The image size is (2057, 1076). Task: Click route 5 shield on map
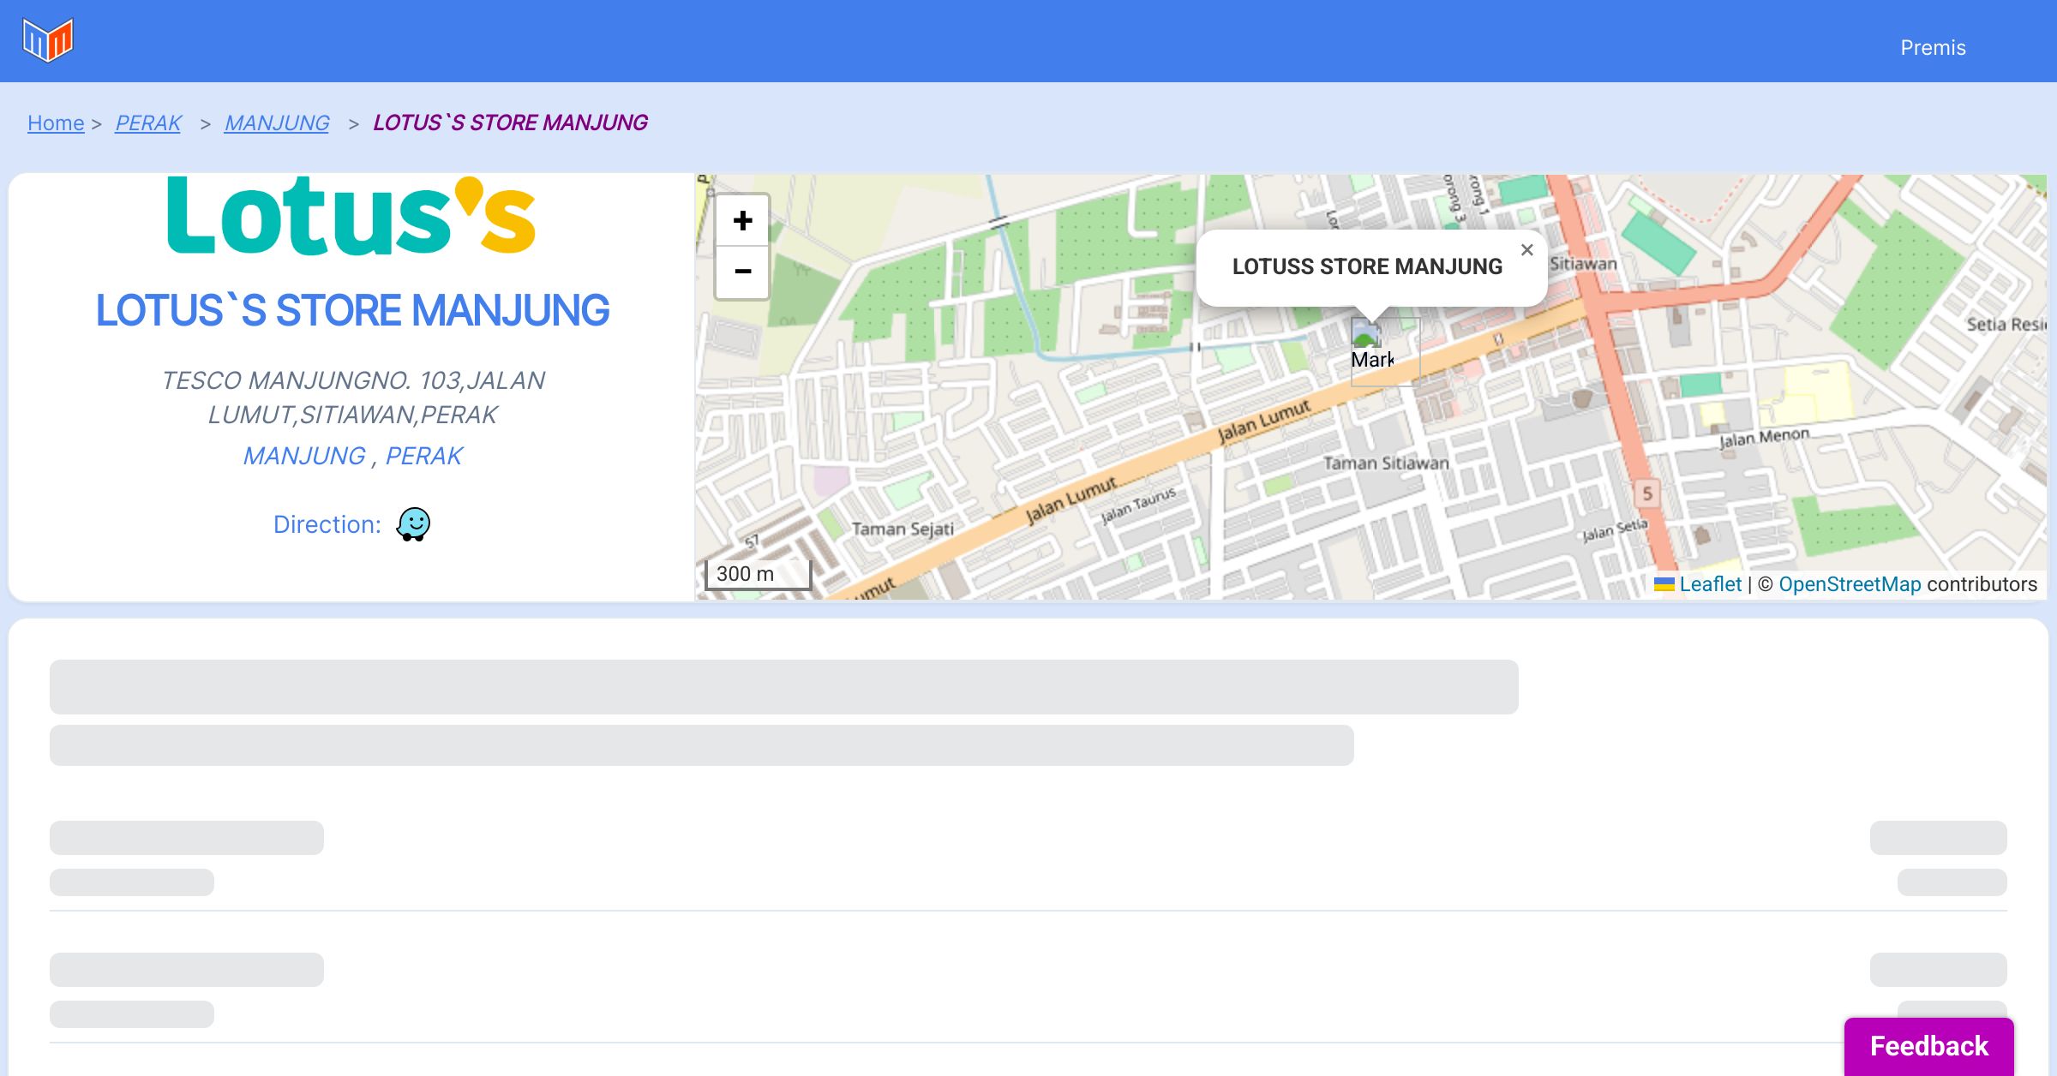pos(1646,493)
